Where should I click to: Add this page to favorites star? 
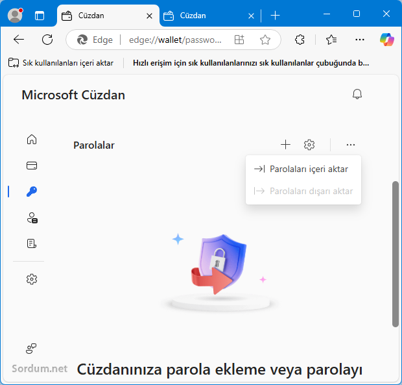point(265,40)
